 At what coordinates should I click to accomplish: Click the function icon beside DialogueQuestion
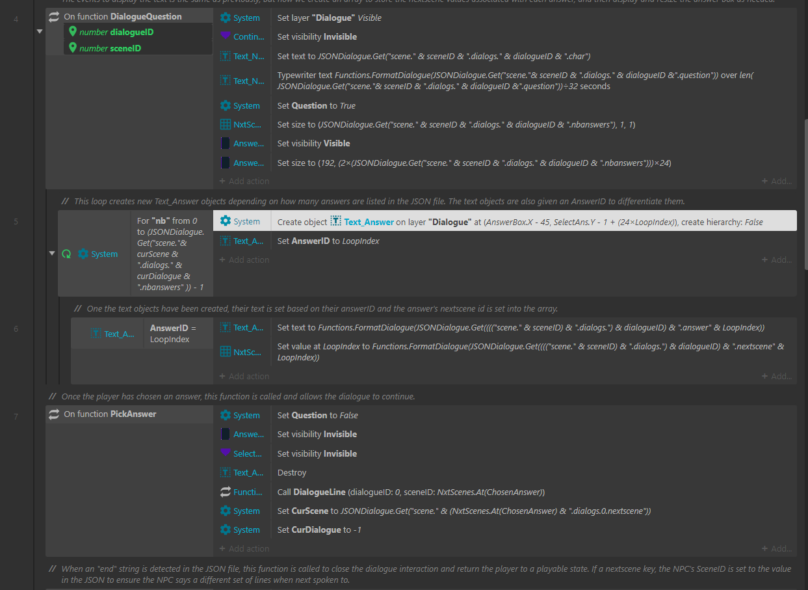tap(54, 17)
